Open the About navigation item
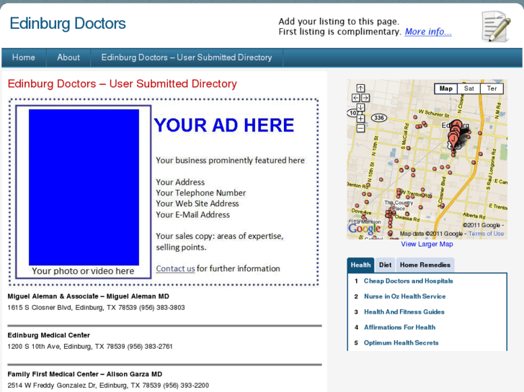 (68, 58)
